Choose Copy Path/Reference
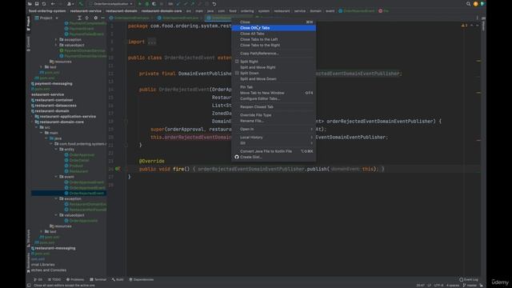Screen dimensions: 512x288 [x=274, y=54]
